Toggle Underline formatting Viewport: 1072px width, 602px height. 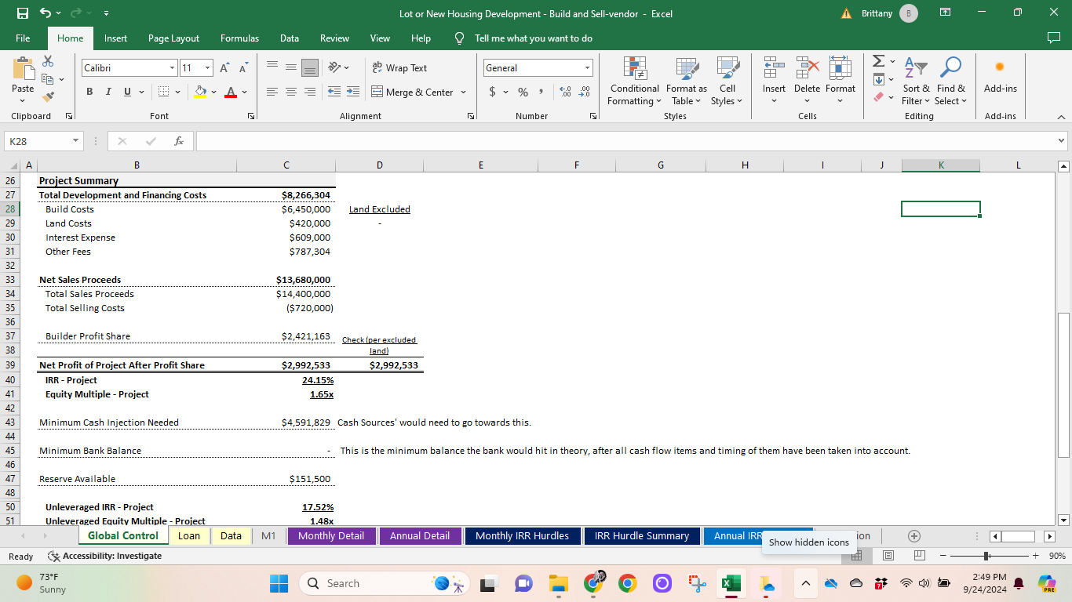[127, 92]
